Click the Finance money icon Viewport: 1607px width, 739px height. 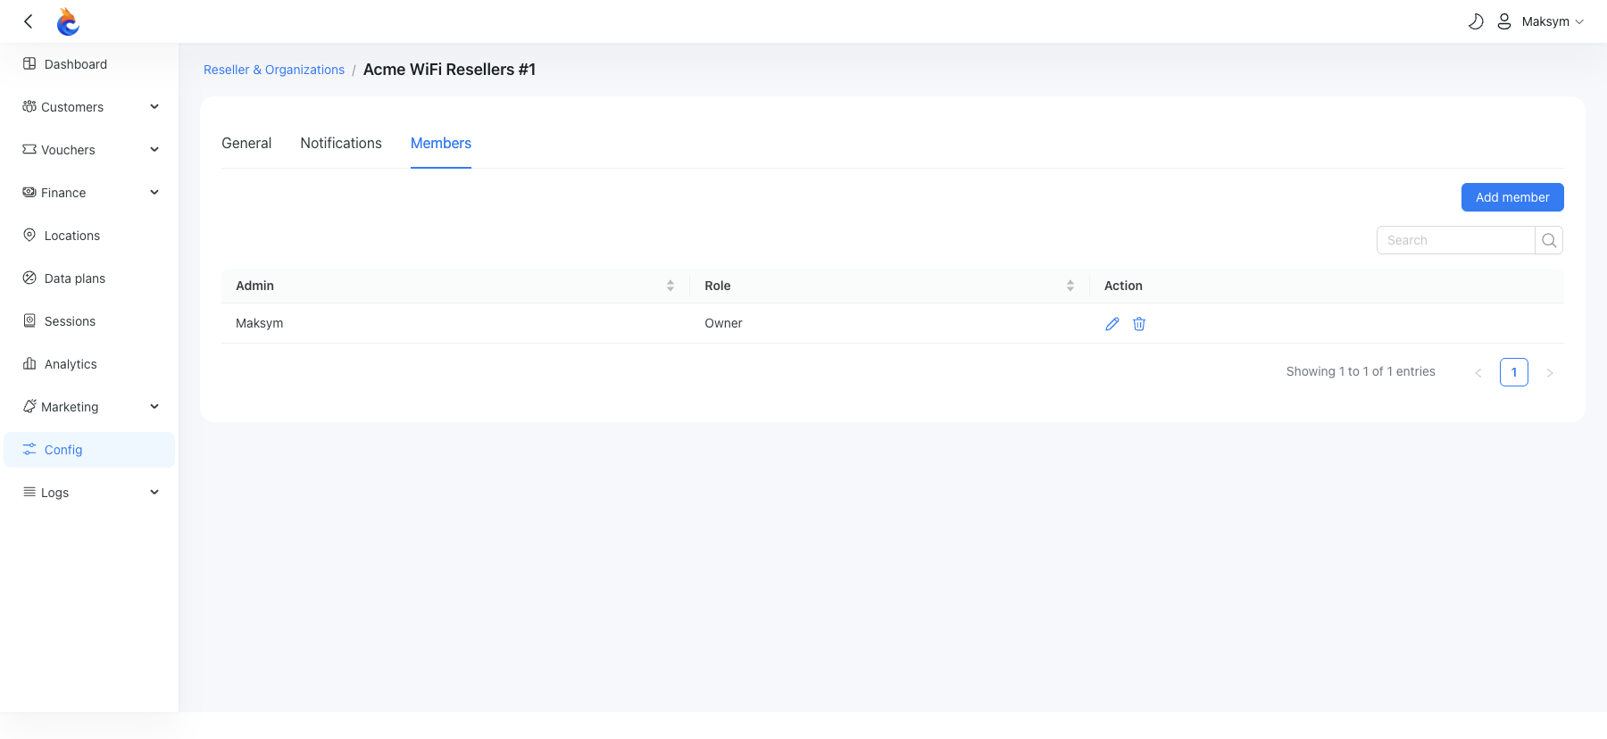(x=29, y=192)
